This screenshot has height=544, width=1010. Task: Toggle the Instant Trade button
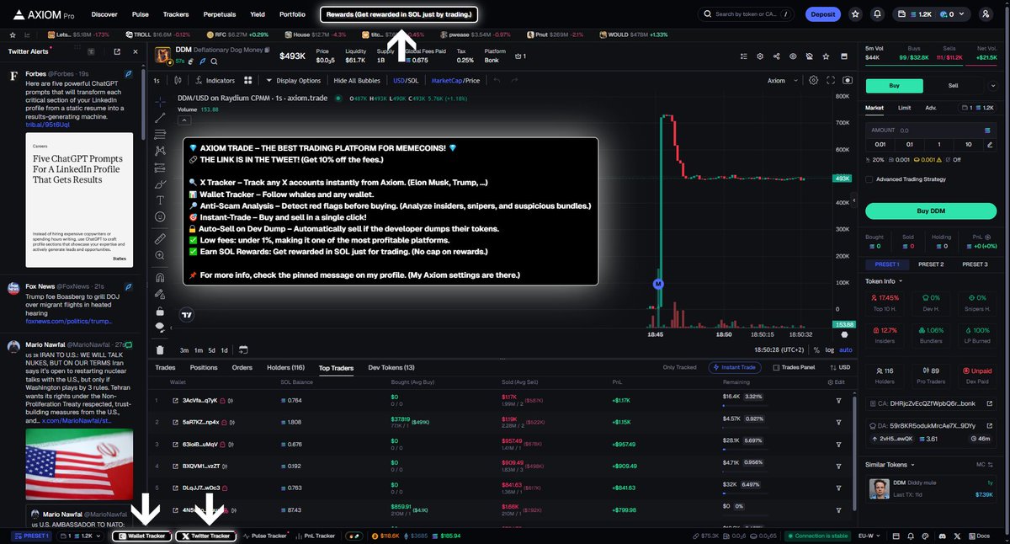[736, 367]
